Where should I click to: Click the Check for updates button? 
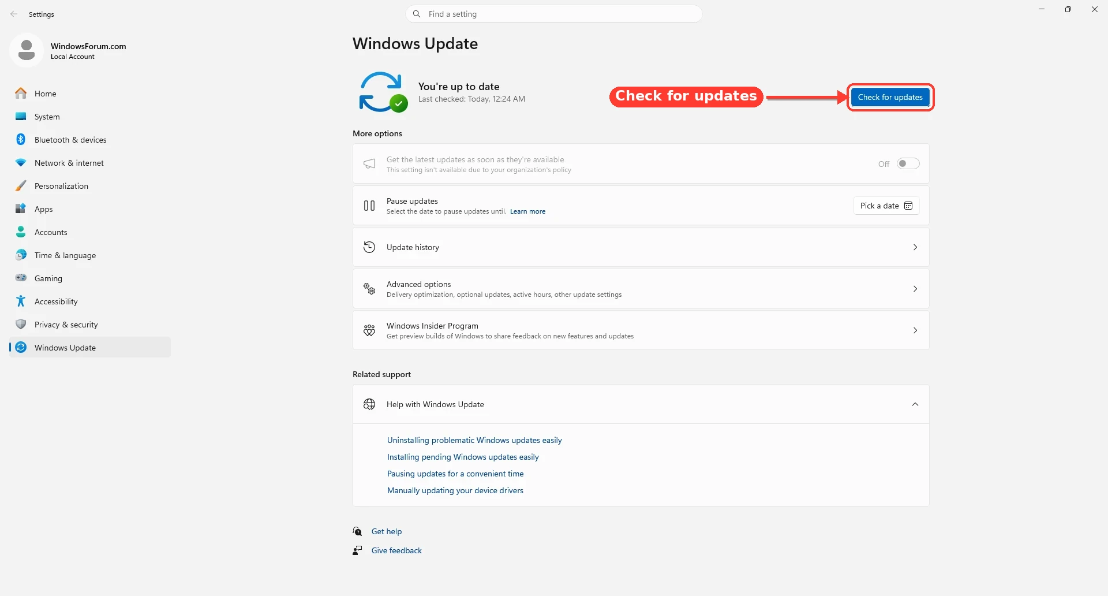[890, 97]
